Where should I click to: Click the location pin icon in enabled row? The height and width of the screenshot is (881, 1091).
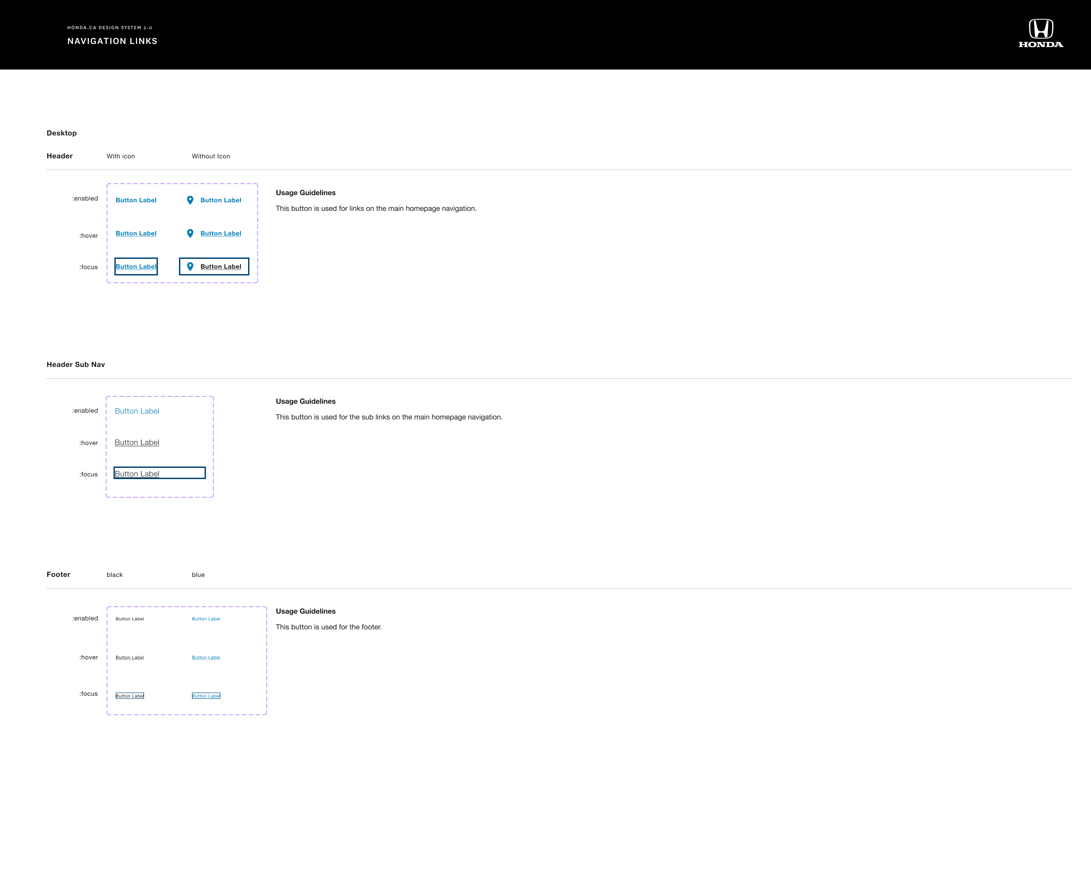(190, 201)
